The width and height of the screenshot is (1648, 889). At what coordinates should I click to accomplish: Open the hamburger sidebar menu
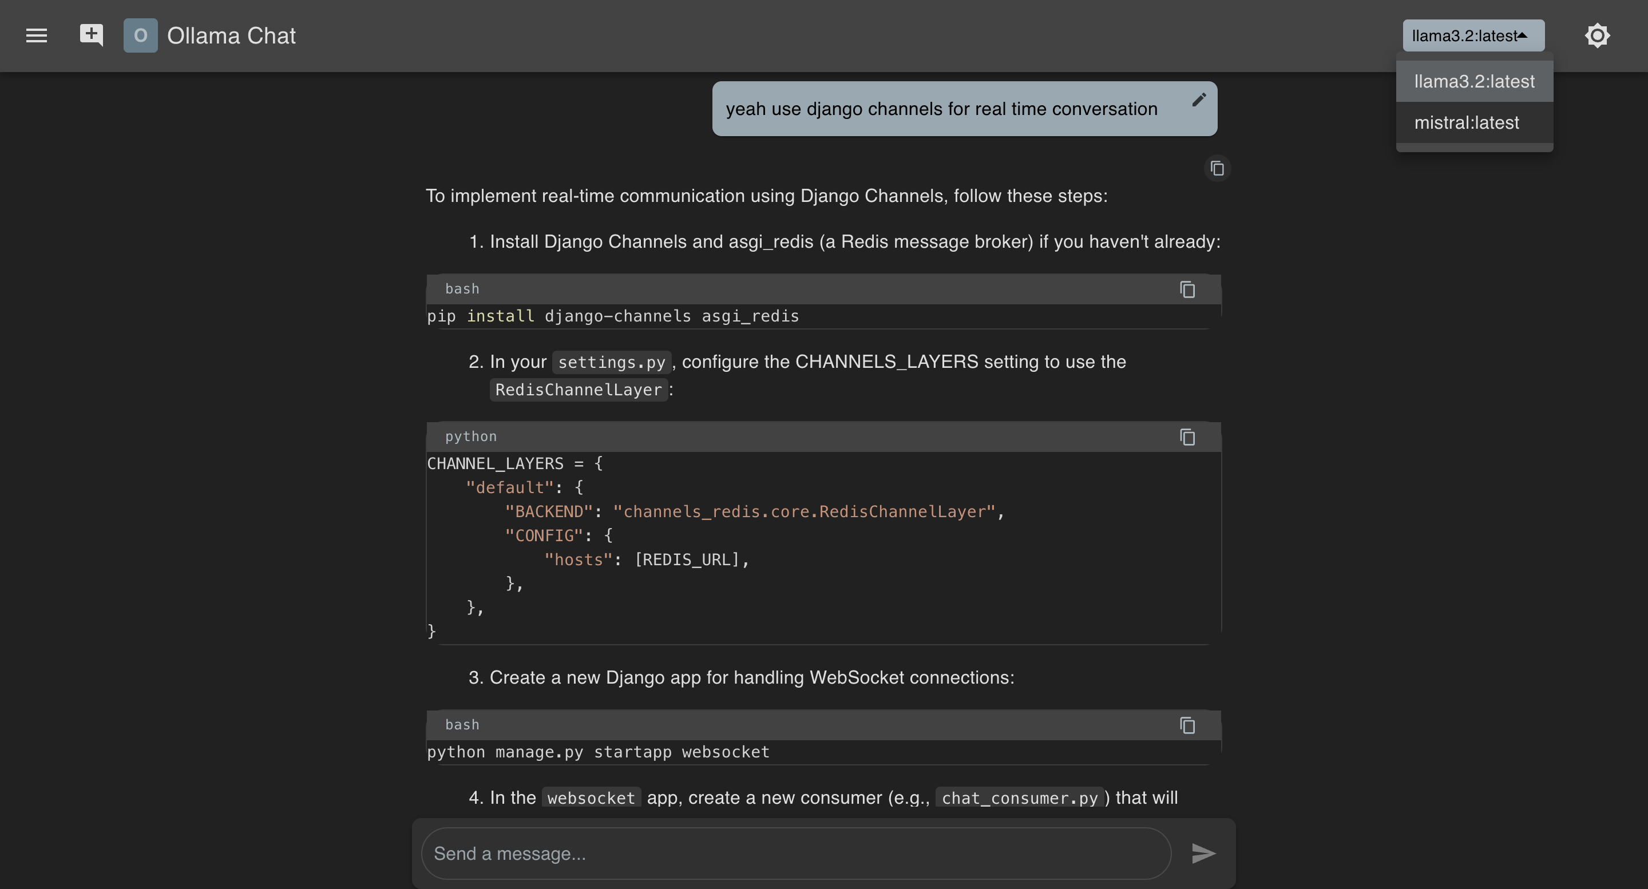[x=37, y=35]
